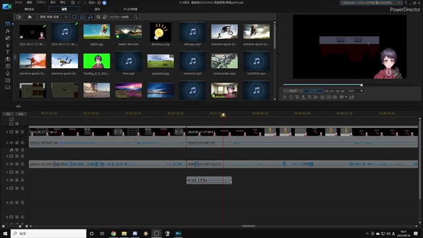Open the プラグイン menu

(41, 3)
